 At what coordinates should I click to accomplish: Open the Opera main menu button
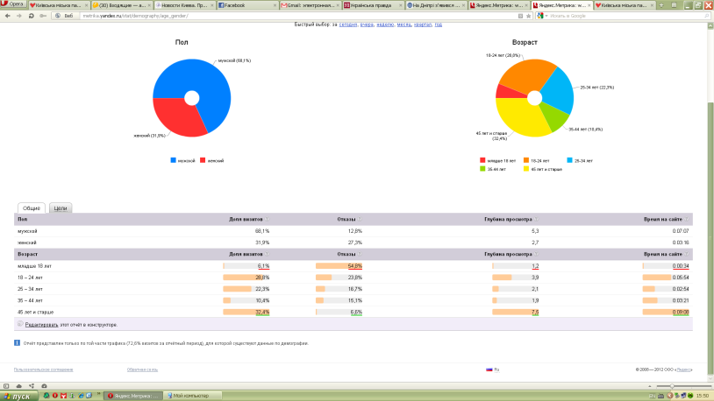(x=13, y=4)
